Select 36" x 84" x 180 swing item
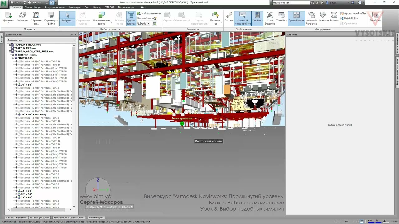Viewport: 399px width, 224px height. pyautogui.click(x=34, y=114)
